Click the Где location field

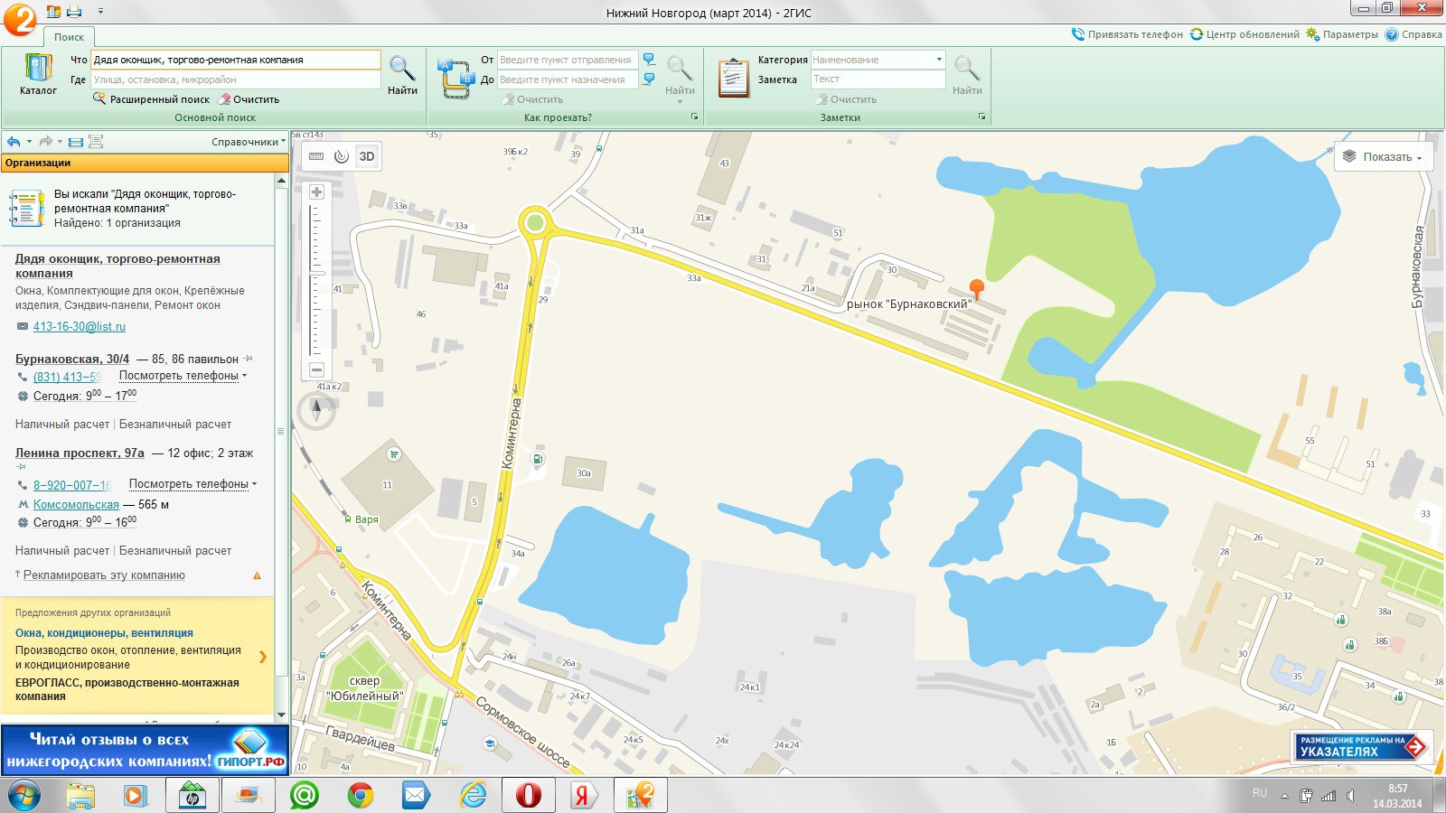click(236, 79)
